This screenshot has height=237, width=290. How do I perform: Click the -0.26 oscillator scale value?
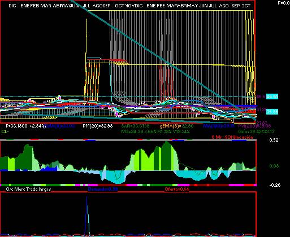pyautogui.click(x=275, y=185)
